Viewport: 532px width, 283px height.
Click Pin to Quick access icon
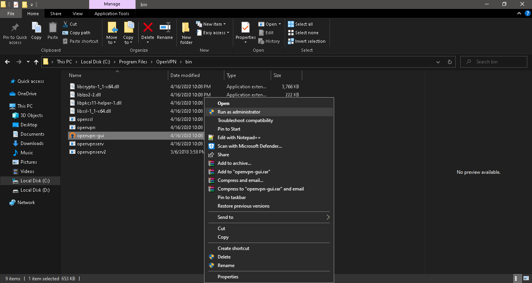15,28
